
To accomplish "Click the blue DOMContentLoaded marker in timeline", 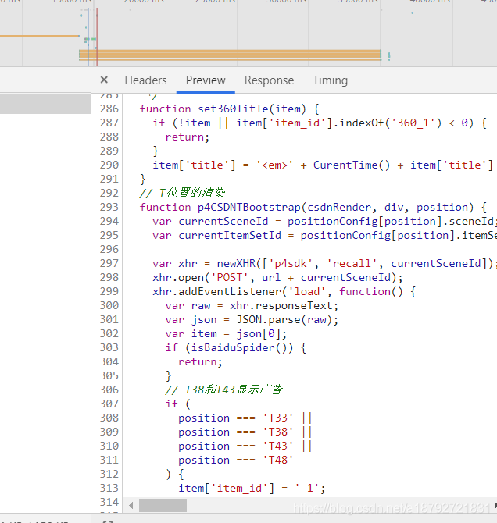I will [88, 37].
